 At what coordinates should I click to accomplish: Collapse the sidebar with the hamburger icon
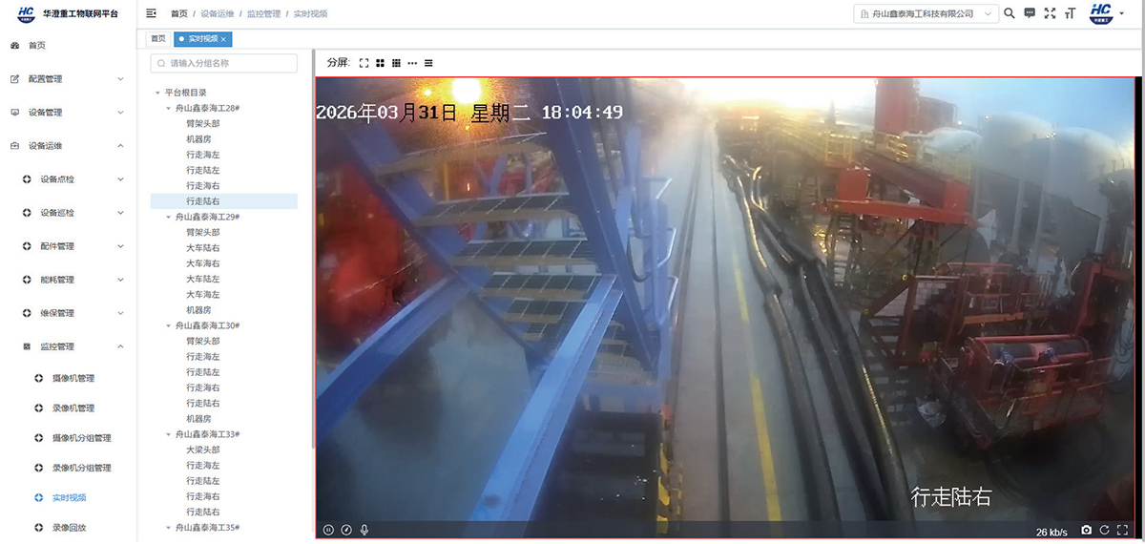(x=151, y=13)
